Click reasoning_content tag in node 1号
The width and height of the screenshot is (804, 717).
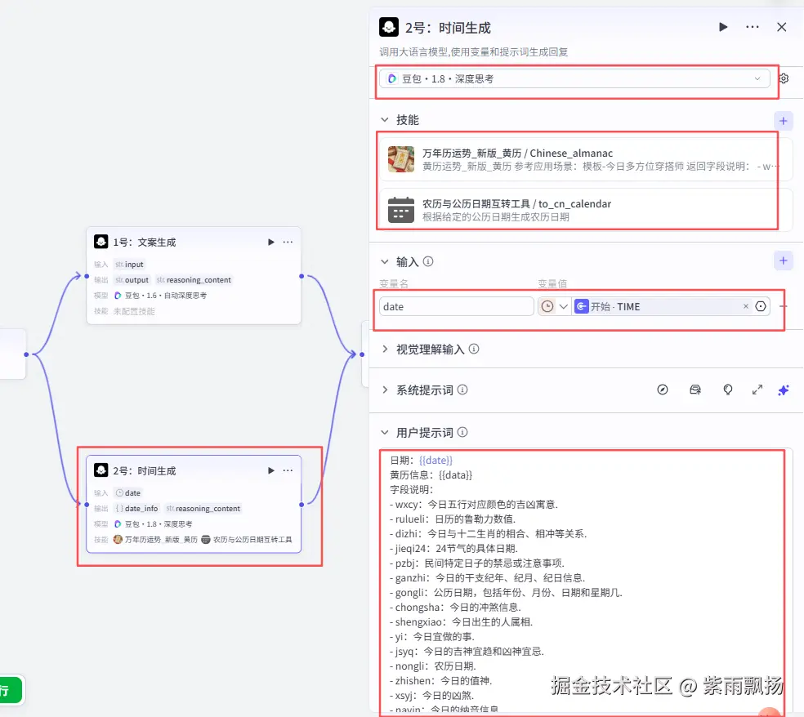[x=194, y=280]
